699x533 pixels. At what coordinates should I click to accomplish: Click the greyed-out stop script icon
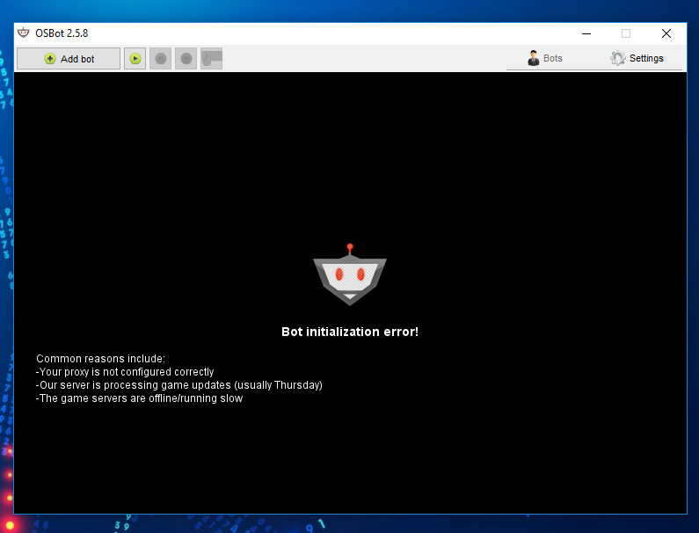point(186,59)
